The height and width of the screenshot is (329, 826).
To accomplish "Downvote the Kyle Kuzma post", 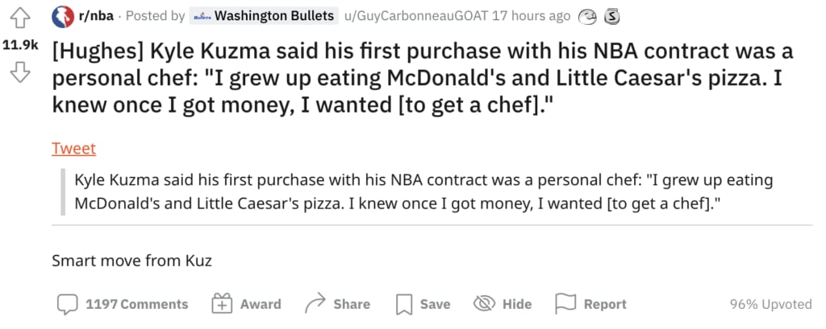I will click(x=20, y=72).
